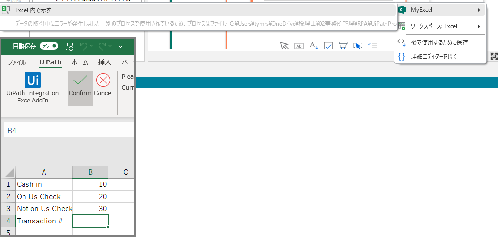This screenshot has width=498, height=242.
Task: Expand the ワークスペース: Excel submenu
Action: [x=440, y=26]
